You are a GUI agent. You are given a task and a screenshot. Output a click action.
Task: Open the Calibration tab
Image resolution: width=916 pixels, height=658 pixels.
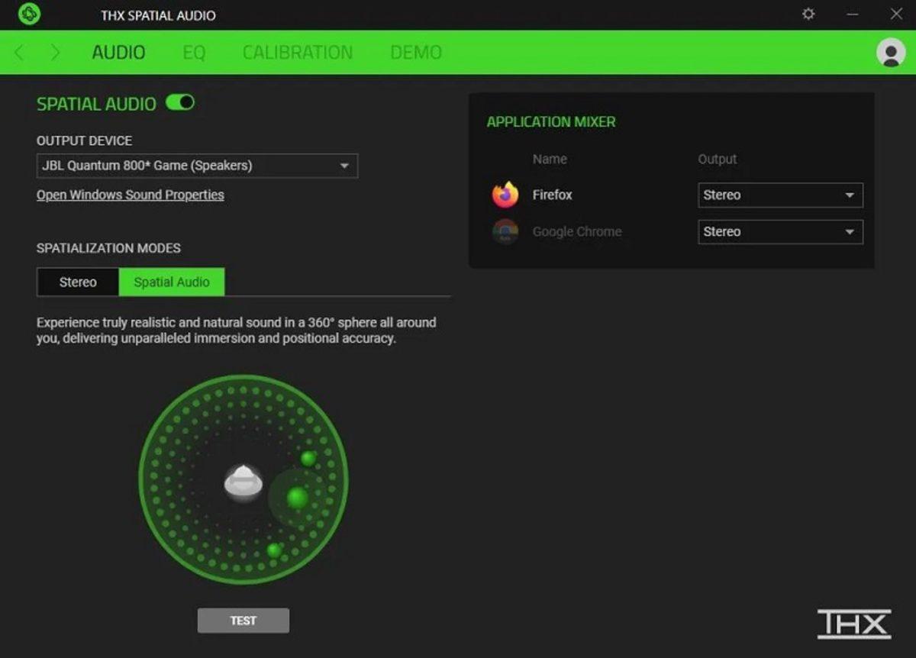point(297,53)
